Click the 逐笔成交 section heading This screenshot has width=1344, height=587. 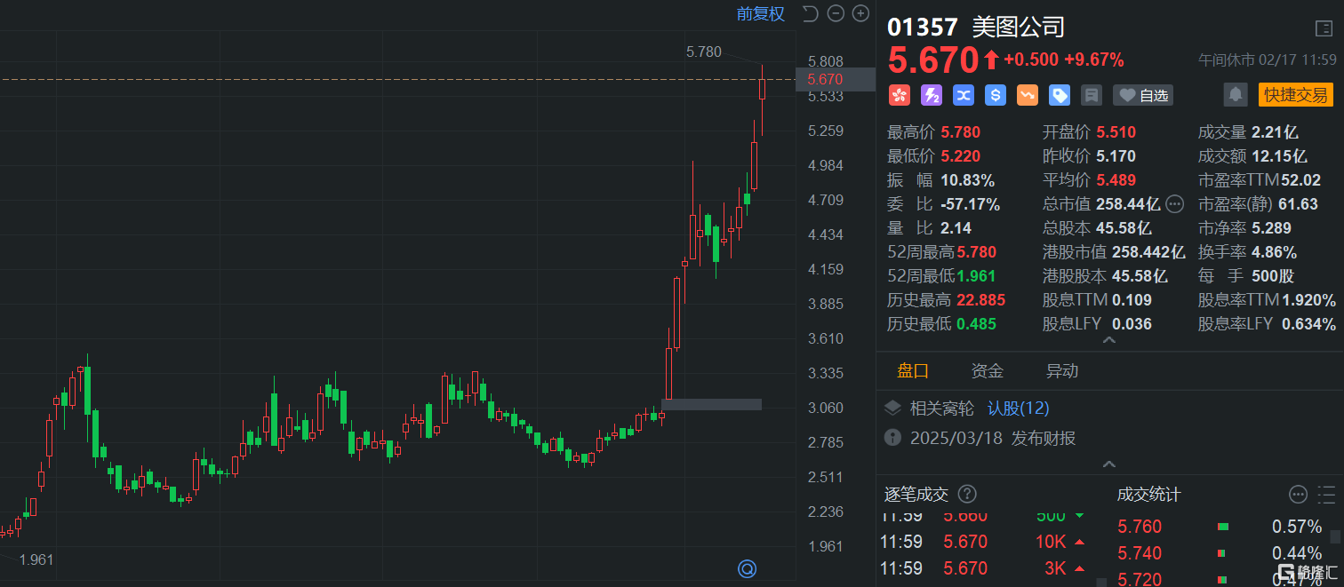pos(916,495)
